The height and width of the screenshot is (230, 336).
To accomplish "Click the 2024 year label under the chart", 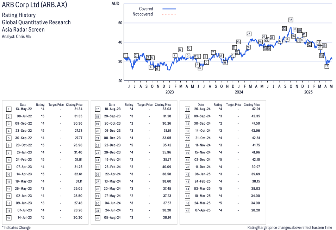I will click(239, 92).
